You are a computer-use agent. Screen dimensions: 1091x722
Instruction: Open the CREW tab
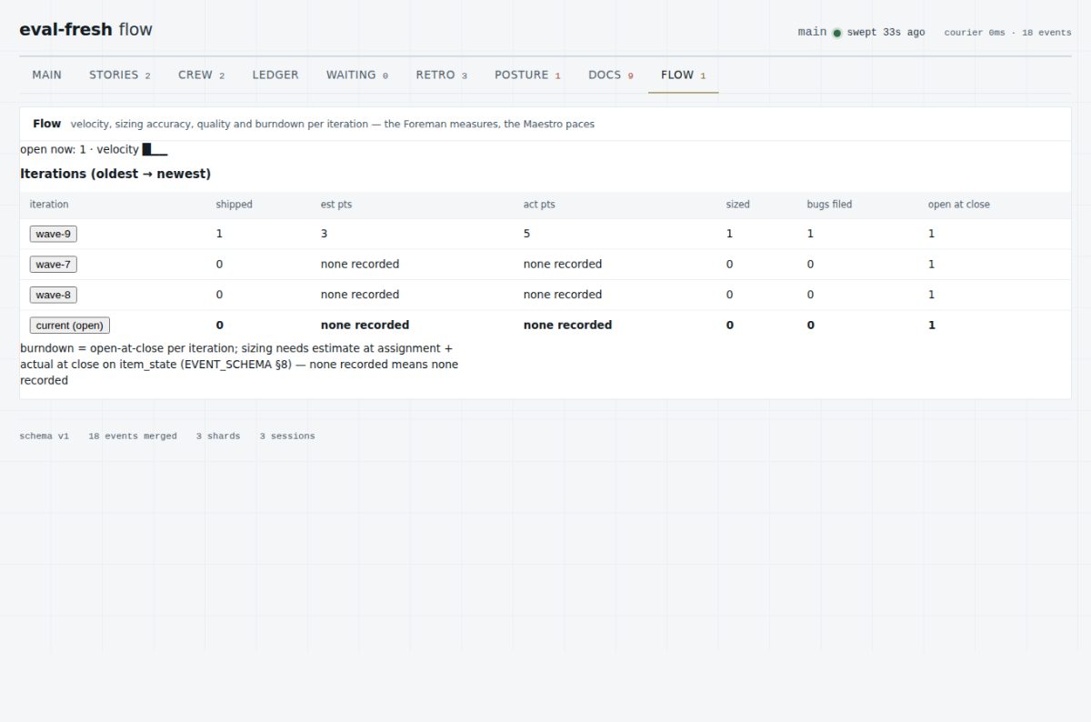[202, 75]
